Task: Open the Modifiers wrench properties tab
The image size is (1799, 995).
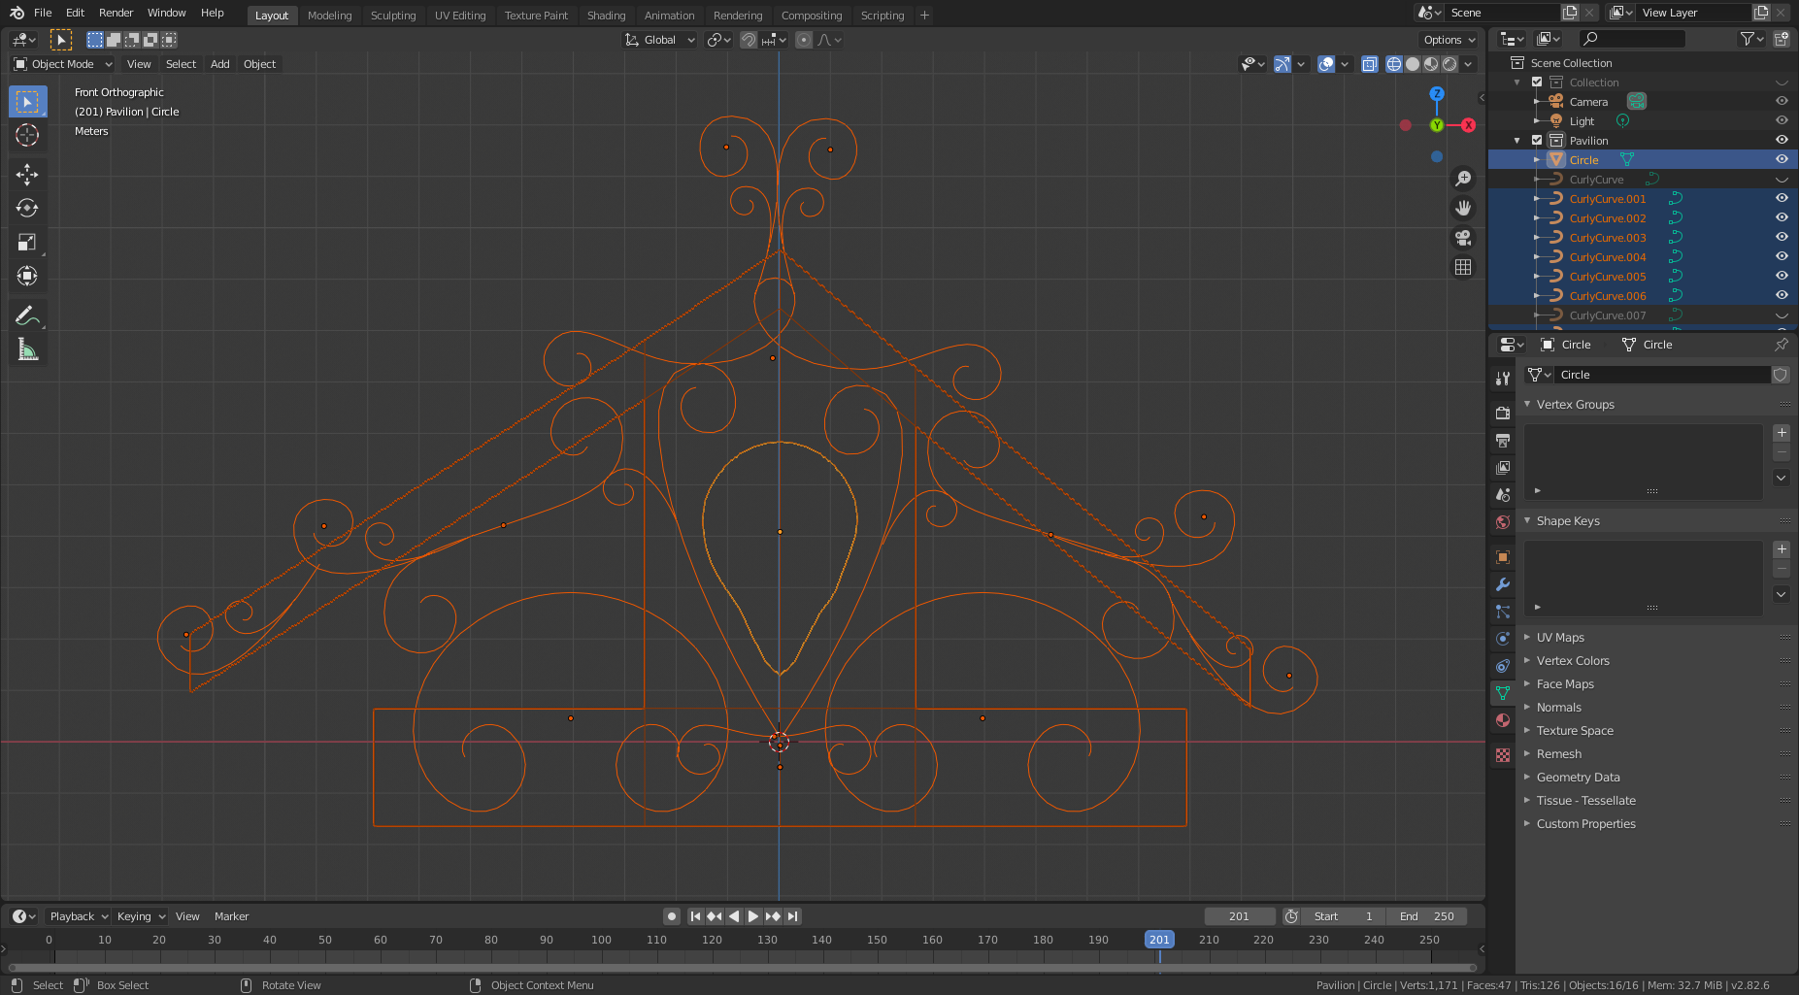Action: 1503,584
